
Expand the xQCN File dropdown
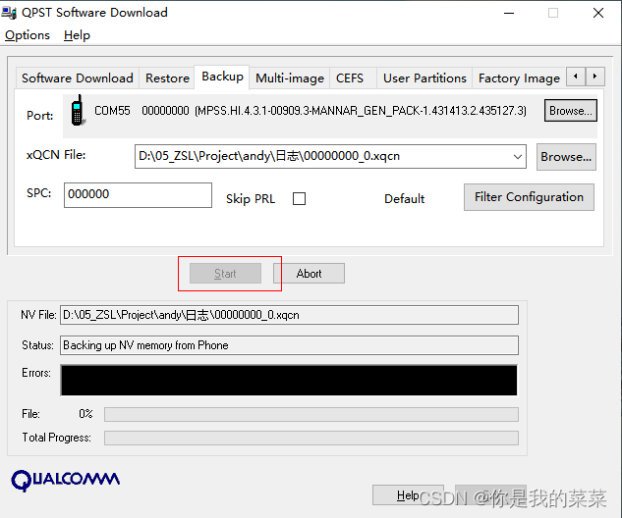517,156
